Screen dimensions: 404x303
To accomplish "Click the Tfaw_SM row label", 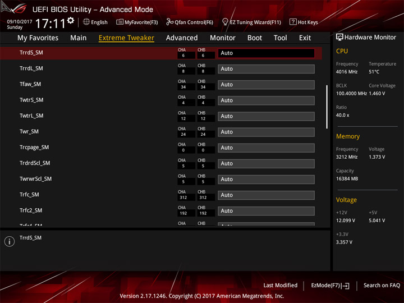I will [x=30, y=84].
